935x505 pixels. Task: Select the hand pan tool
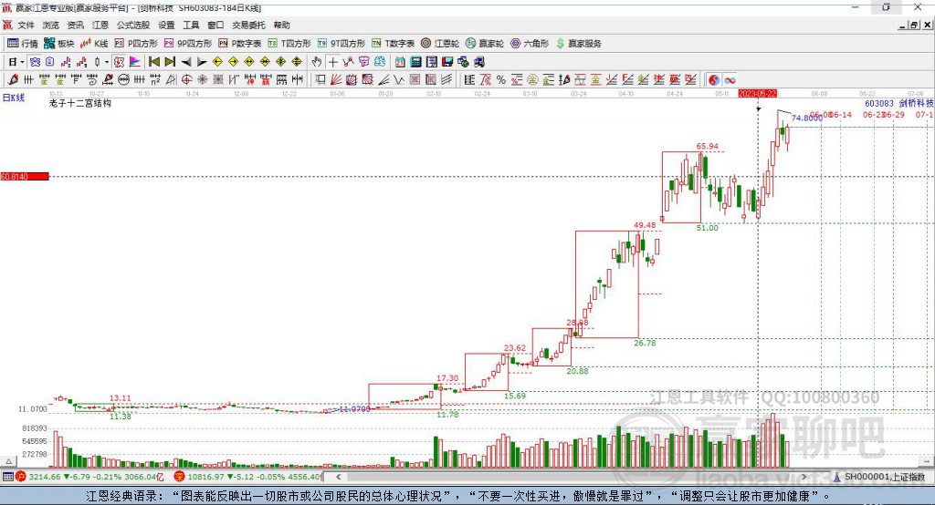pos(317,62)
